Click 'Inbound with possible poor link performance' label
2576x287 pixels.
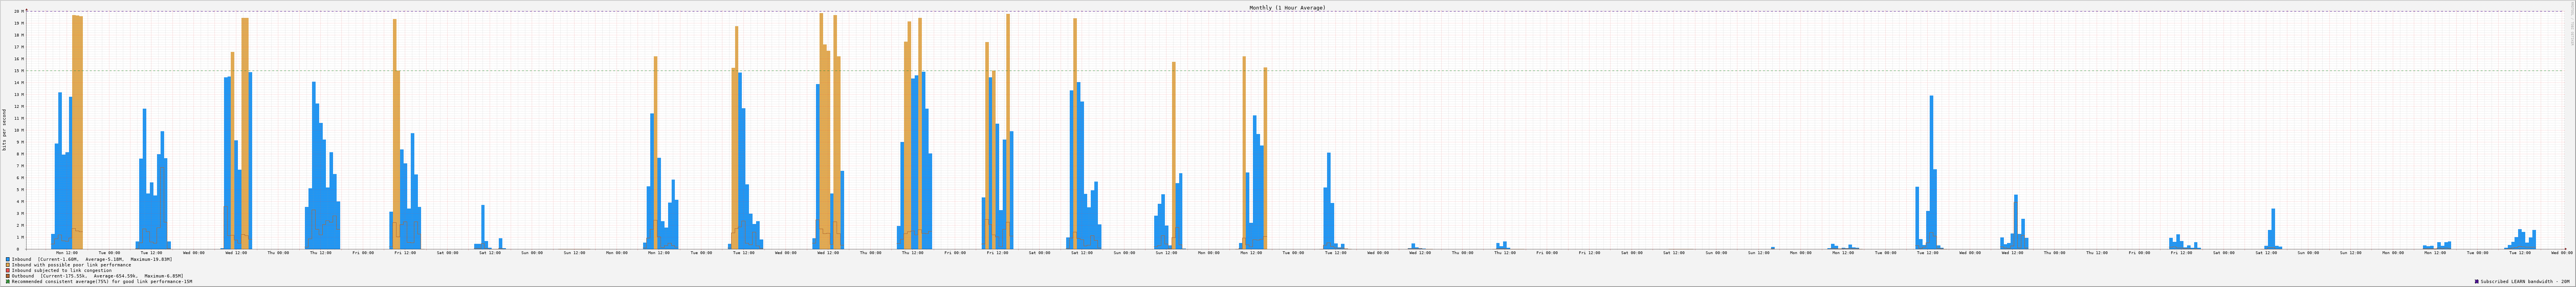point(71,265)
